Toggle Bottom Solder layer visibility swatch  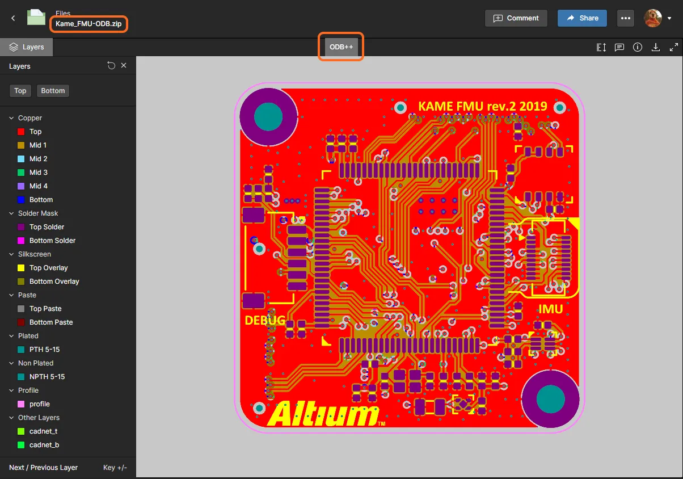point(22,241)
